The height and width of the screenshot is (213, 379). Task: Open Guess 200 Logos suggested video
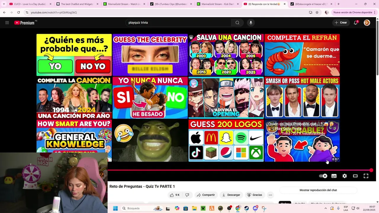(x=226, y=141)
